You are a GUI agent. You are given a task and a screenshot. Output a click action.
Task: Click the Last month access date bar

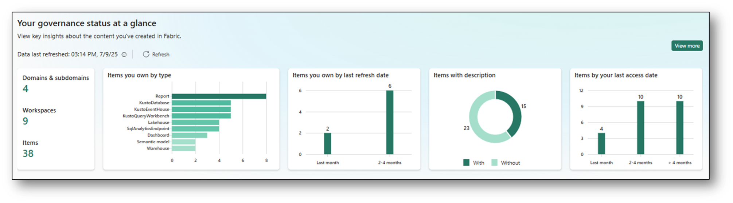[601, 144]
